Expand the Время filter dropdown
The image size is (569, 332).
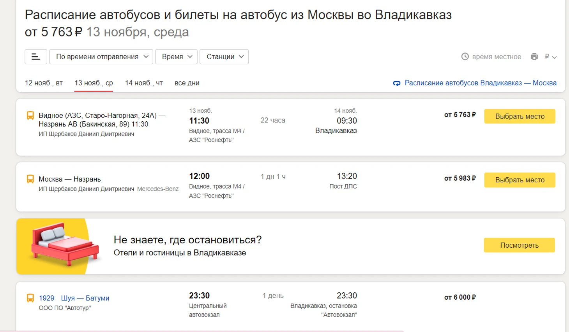(177, 57)
